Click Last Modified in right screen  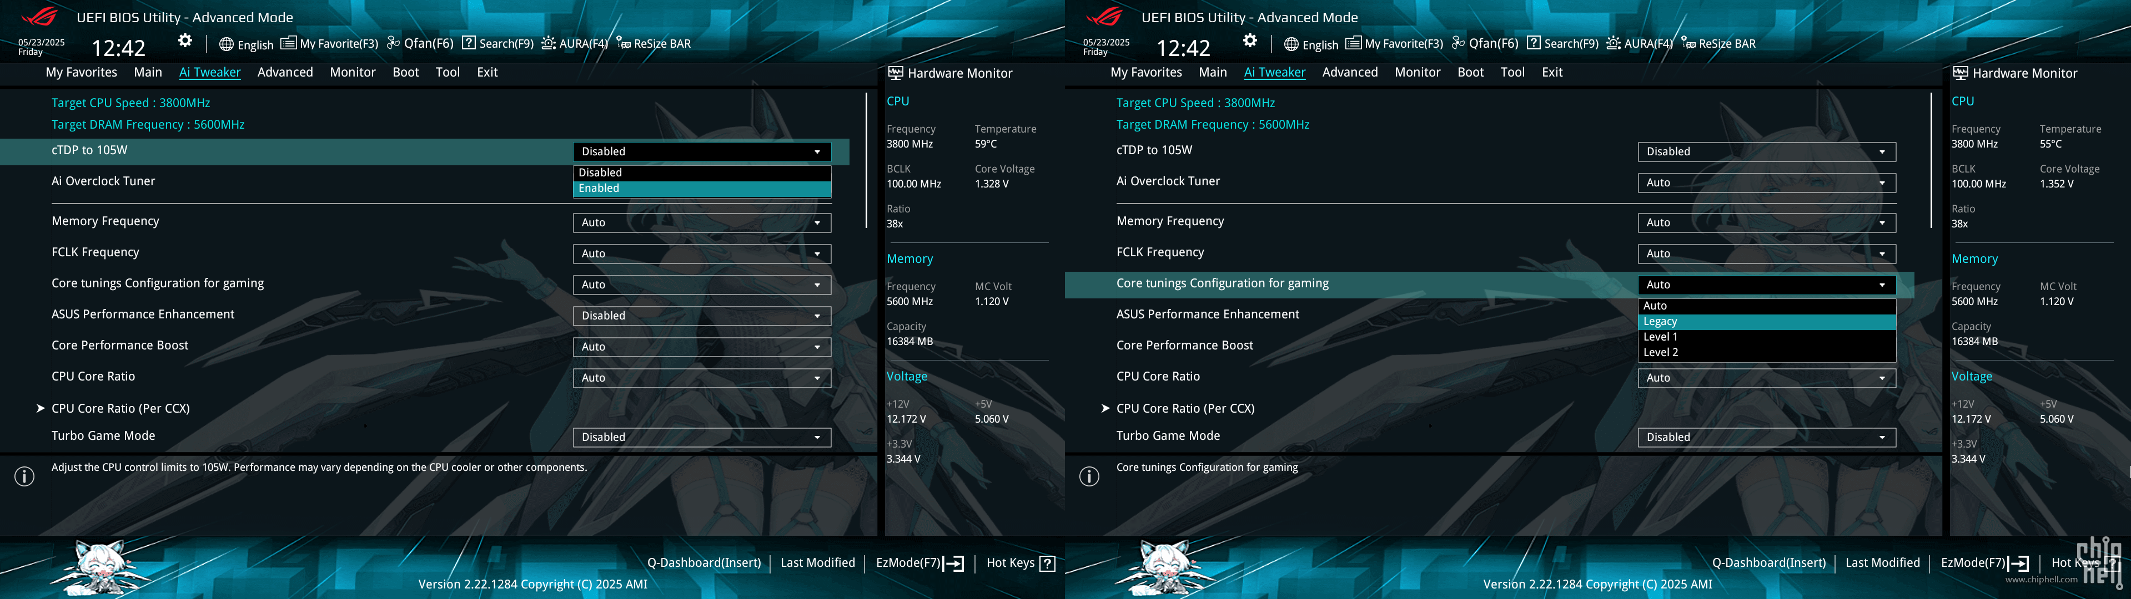[1882, 562]
